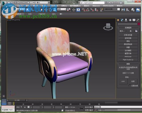Toggle the 2.5D Snaps icon
The height and width of the screenshot is (113, 142).
(83, 10)
